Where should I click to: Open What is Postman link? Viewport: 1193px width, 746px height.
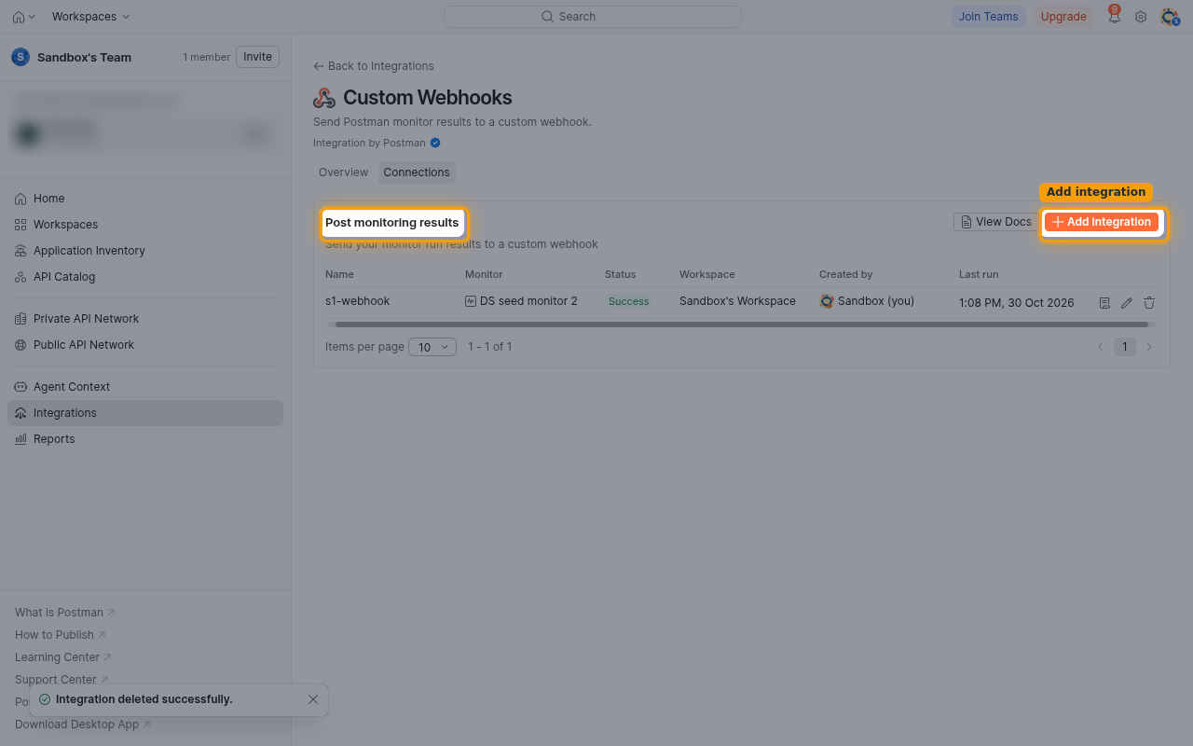[65, 613]
